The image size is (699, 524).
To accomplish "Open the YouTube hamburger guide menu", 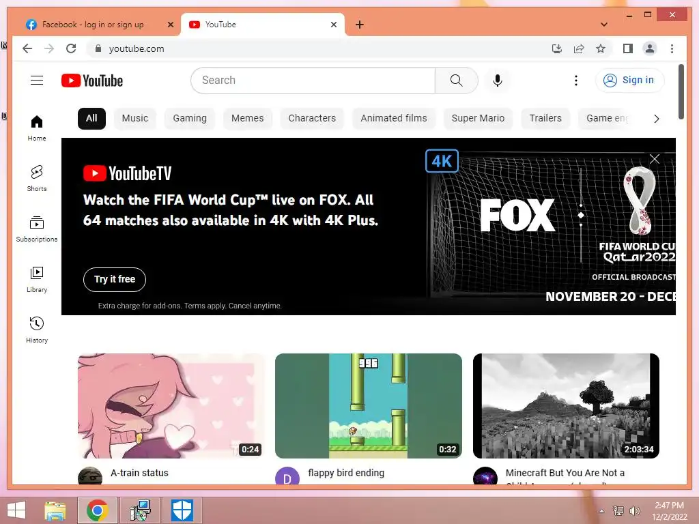I will [37, 81].
